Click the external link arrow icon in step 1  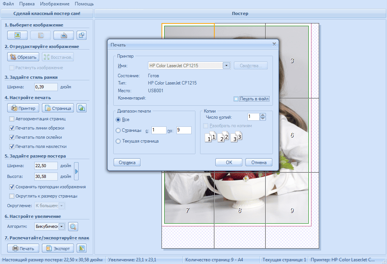coord(81,35)
